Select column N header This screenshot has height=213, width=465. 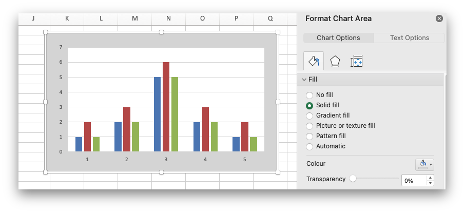click(x=168, y=18)
